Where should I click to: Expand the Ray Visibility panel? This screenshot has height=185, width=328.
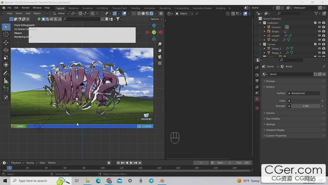click(294, 119)
